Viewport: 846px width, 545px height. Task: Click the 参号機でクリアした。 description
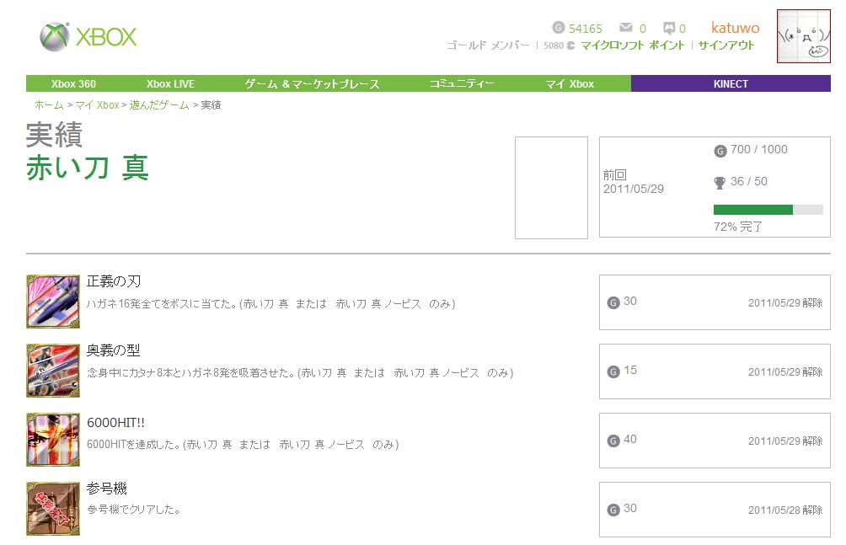click(x=134, y=510)
